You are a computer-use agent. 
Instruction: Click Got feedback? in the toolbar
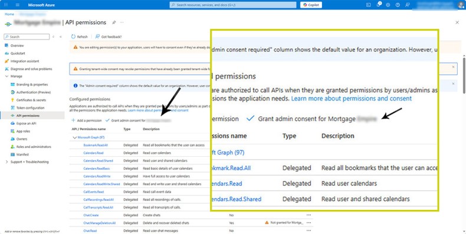pos(108,37)
